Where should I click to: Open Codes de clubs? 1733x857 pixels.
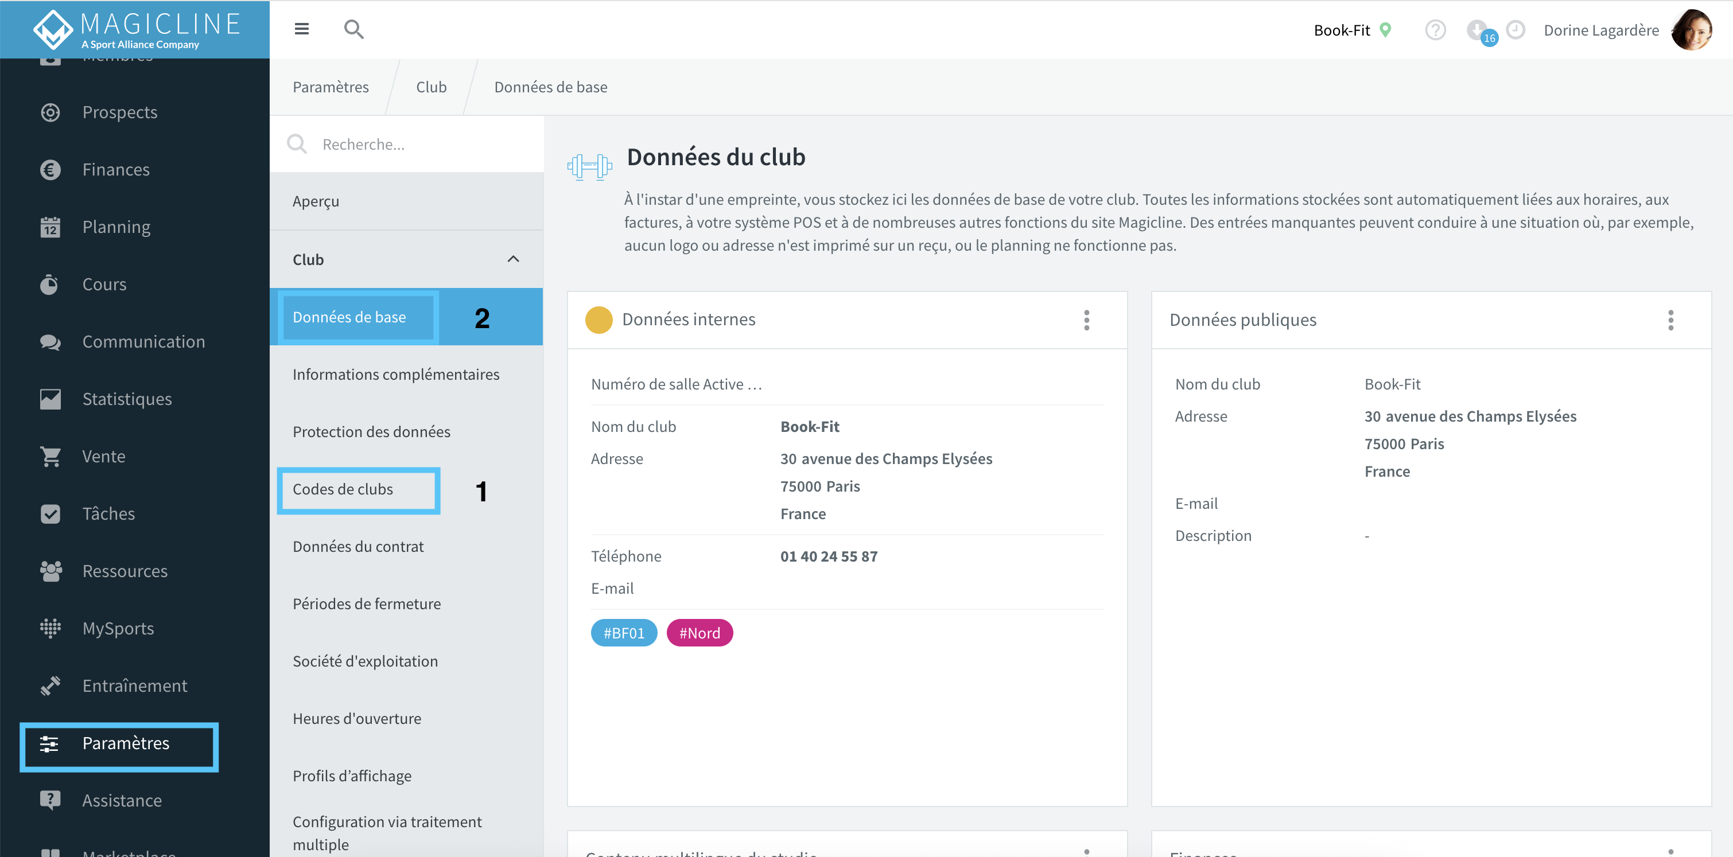pos(406,489)
